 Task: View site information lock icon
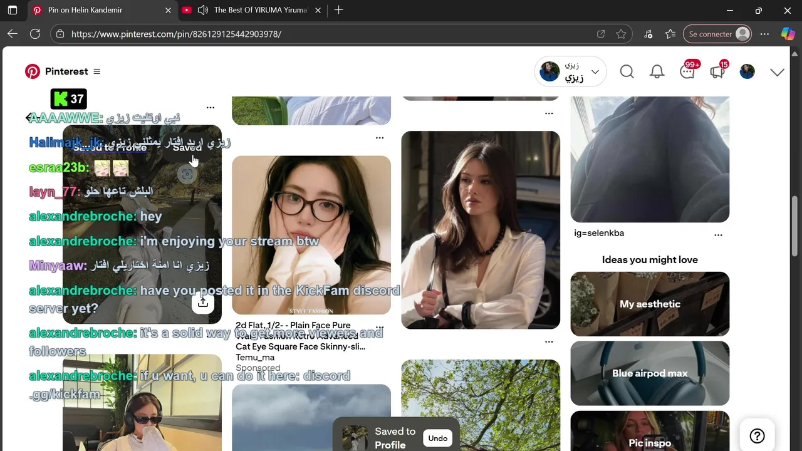click(x=60, y=34)
